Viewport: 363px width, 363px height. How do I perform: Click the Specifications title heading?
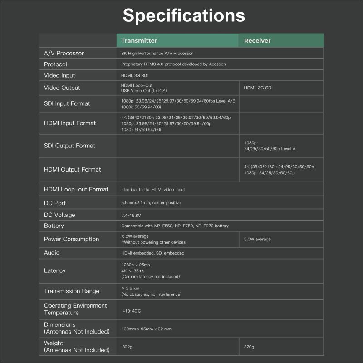click(184, 15)
